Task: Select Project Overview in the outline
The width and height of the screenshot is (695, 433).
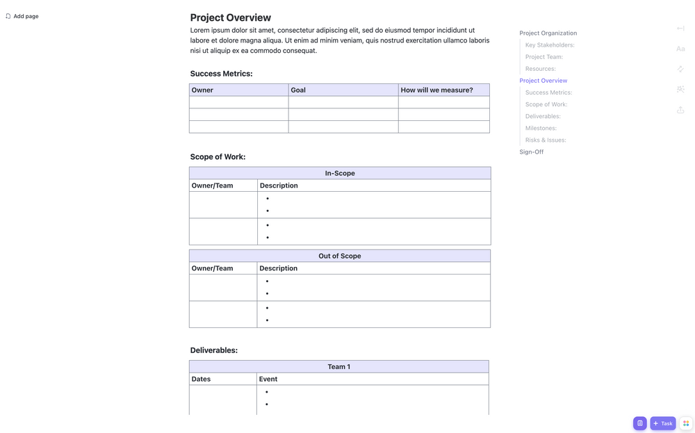Action: pos(543,81)
